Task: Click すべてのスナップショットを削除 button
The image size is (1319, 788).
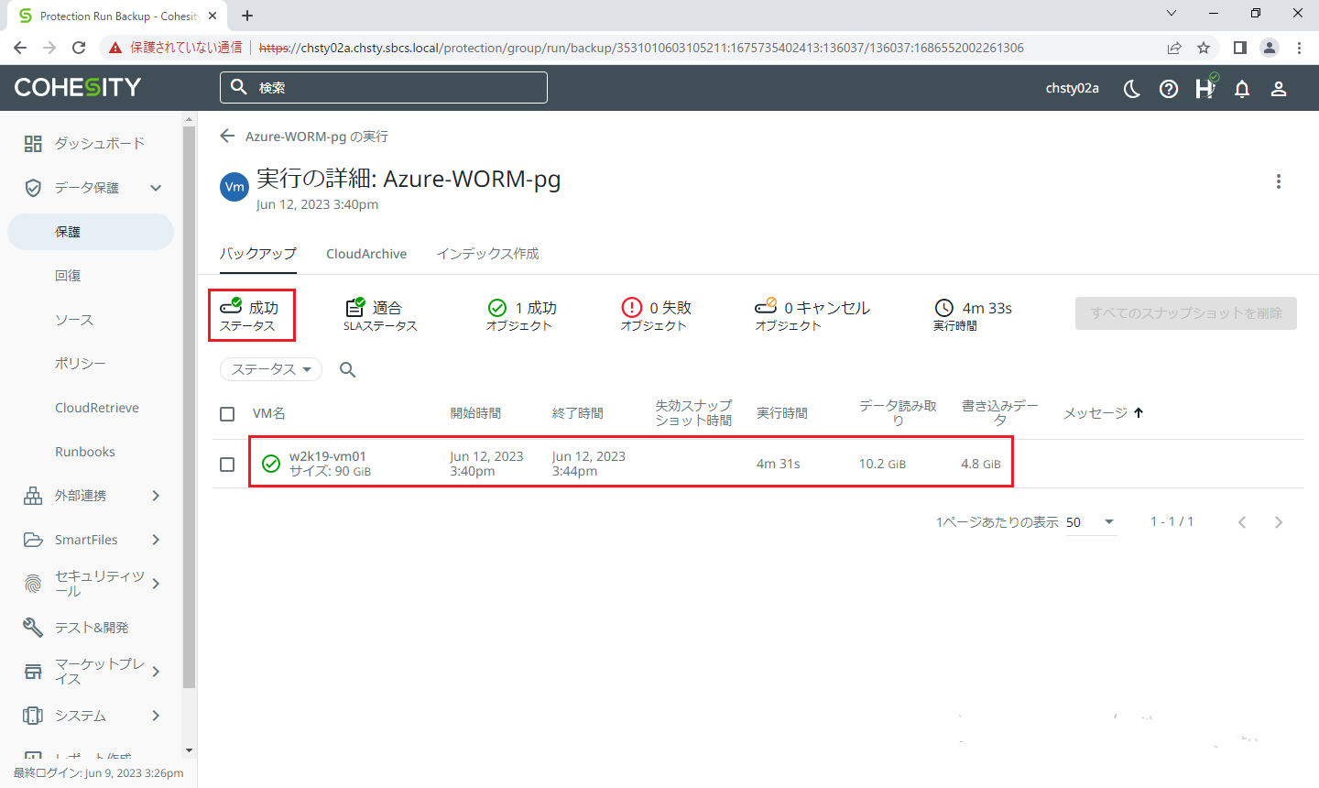Action: (x=1186, y=313)
